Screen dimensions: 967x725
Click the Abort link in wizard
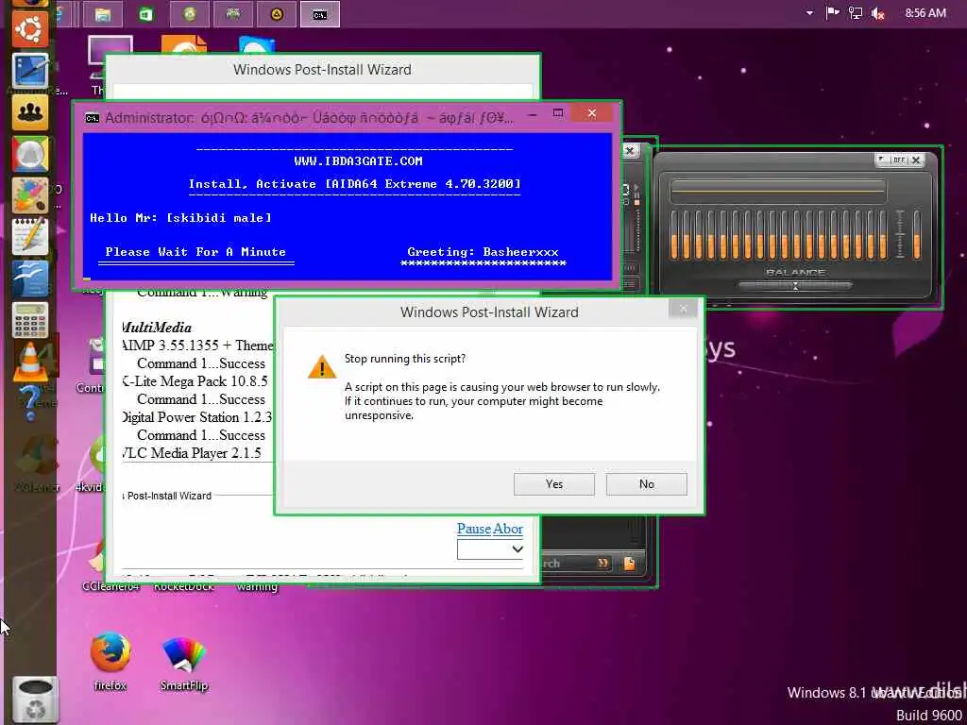[x=508, y=529]
